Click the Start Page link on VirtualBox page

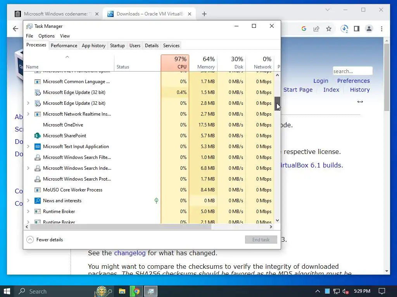pos(298,90)
